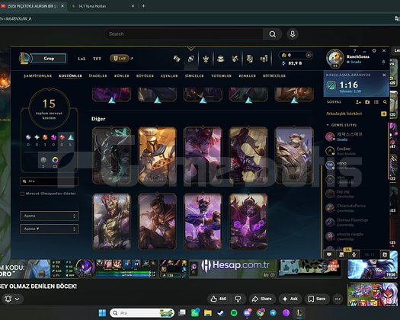Click the YouTube Ask button
Image resolution: width=400 pixels, height=320 pixels.
click(290, 299)
